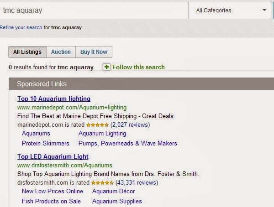Switch to the Buy It Now tab
This screenshot has height=207, width=274.
(x=94, y=52)
